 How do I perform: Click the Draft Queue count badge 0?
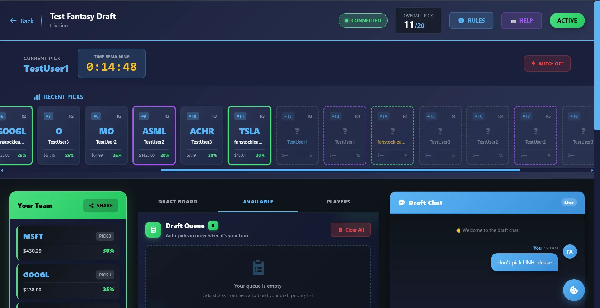[213, 226]
